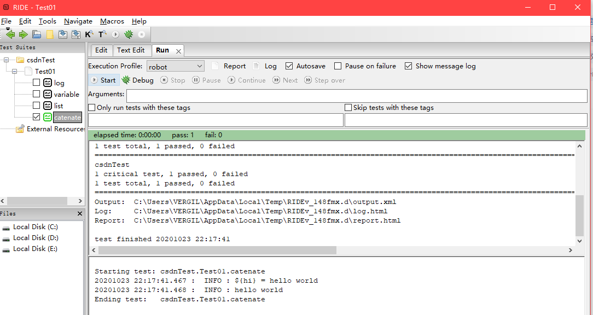Open Execution Profile robot dropdown
The width and height of the screenshot is (593, 315).
(x=176, y=66)
